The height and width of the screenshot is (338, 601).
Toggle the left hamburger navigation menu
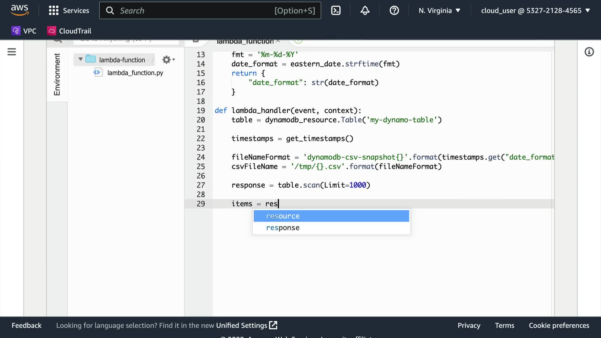(12, 52)
